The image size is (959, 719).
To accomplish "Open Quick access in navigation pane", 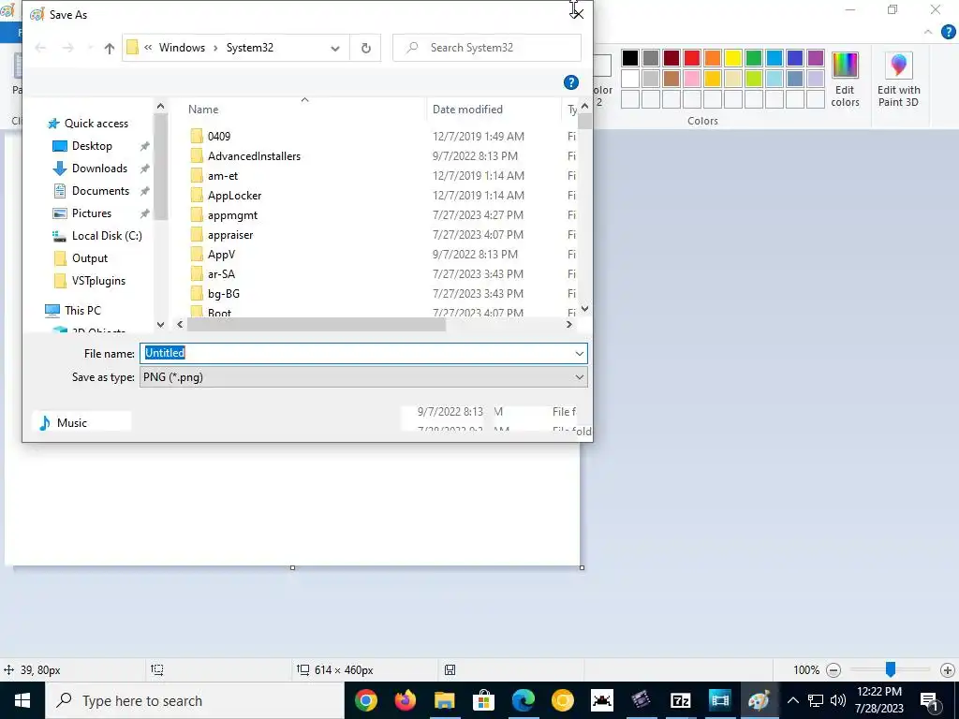I will [96, 124].
